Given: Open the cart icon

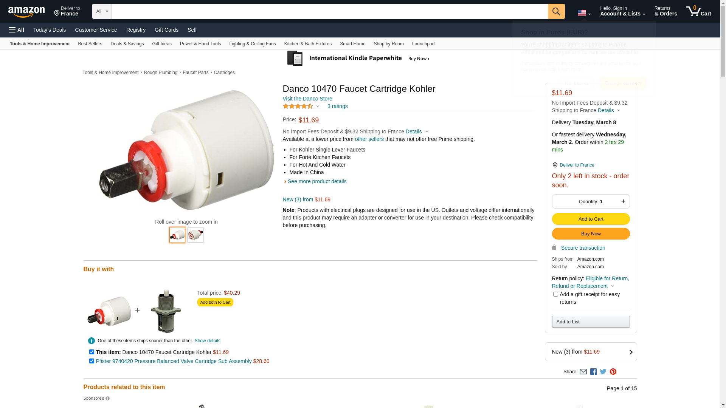Looking at the screenshot, I should click(698, 11).
